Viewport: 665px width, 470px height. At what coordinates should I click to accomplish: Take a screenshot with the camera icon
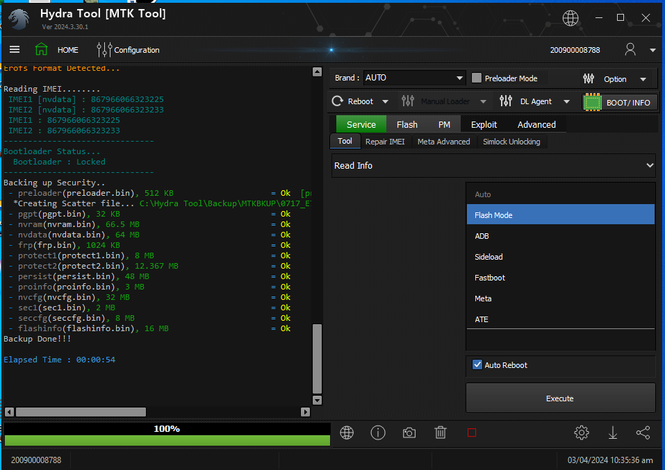pyautogui.click(x=409, y=433)
